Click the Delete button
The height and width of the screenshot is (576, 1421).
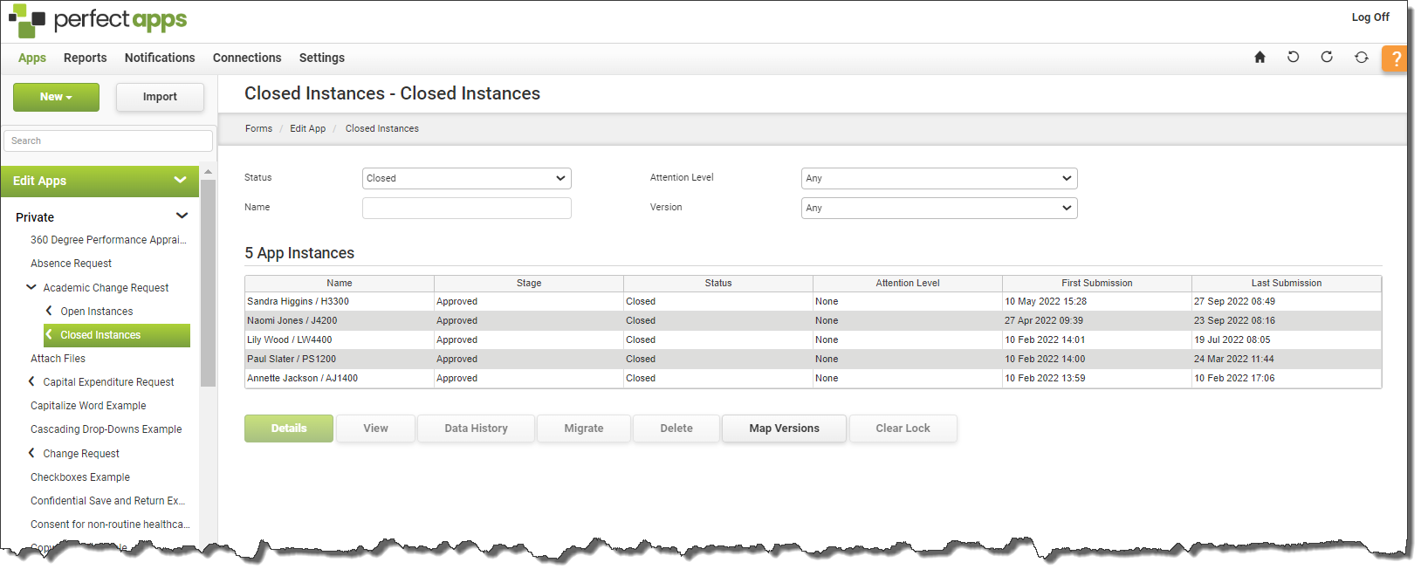[x=676, y=429]
